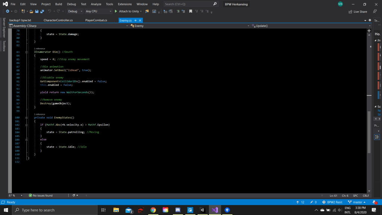Screen dimensions: 382x215
Task: Open the Discord icon in taskbar
Action: 178,210
